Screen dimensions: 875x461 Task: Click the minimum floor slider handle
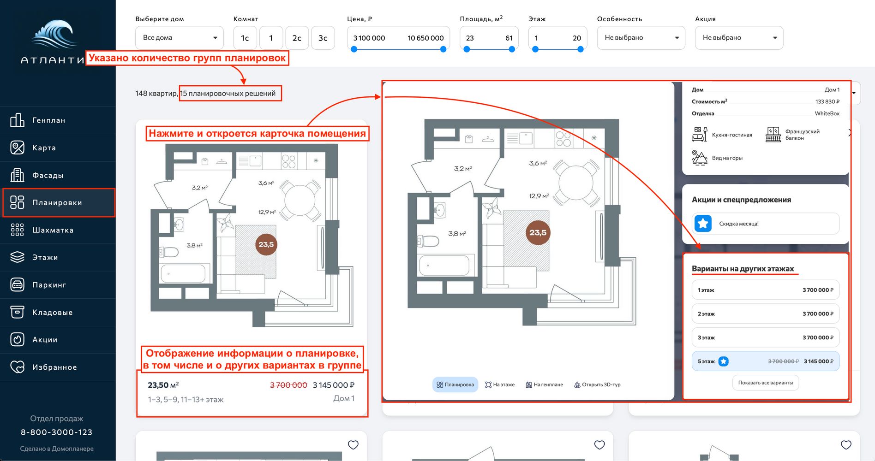535,49
